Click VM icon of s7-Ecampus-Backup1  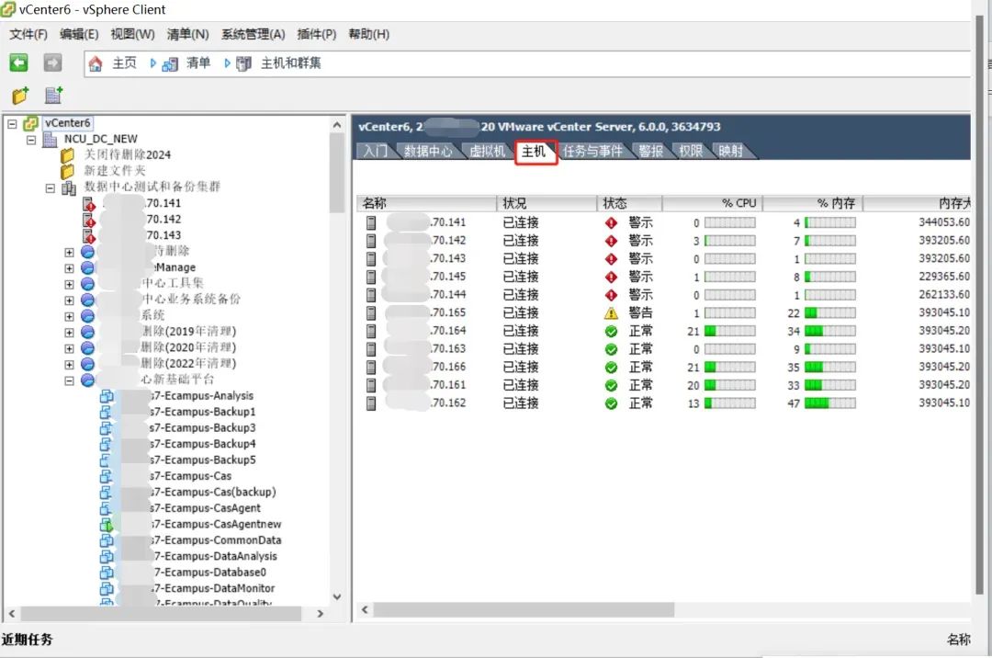(107, 412)
